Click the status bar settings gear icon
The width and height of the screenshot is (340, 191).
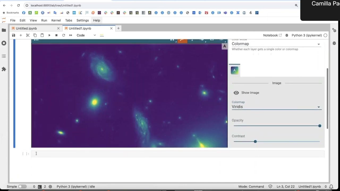(50, 186)
